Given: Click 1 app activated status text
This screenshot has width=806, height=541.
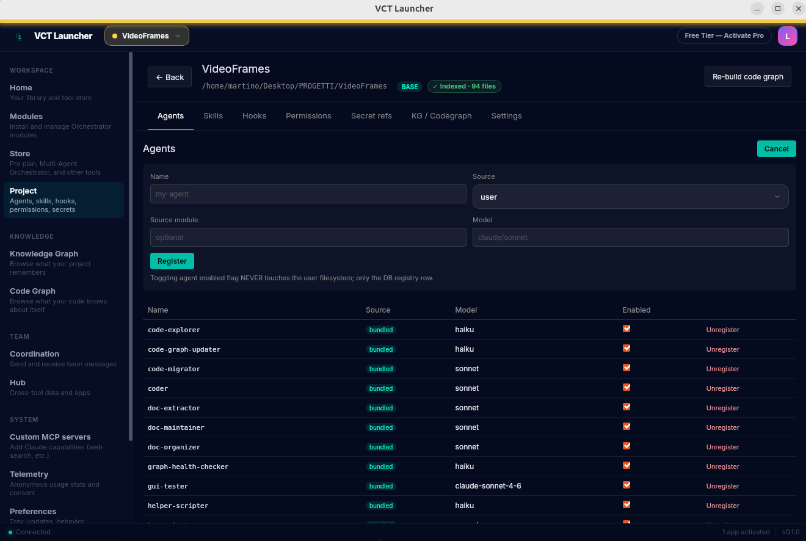Looking at the screenshot, I should 746,532.
